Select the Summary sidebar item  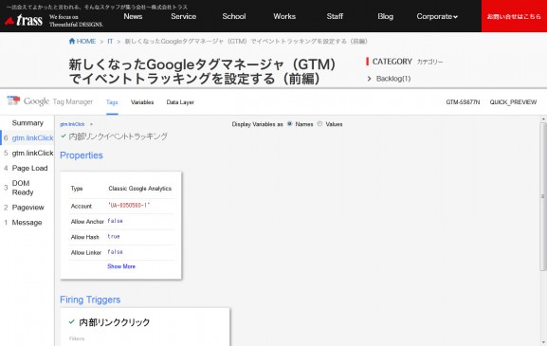pyautogui.click(x=27, y=123)
